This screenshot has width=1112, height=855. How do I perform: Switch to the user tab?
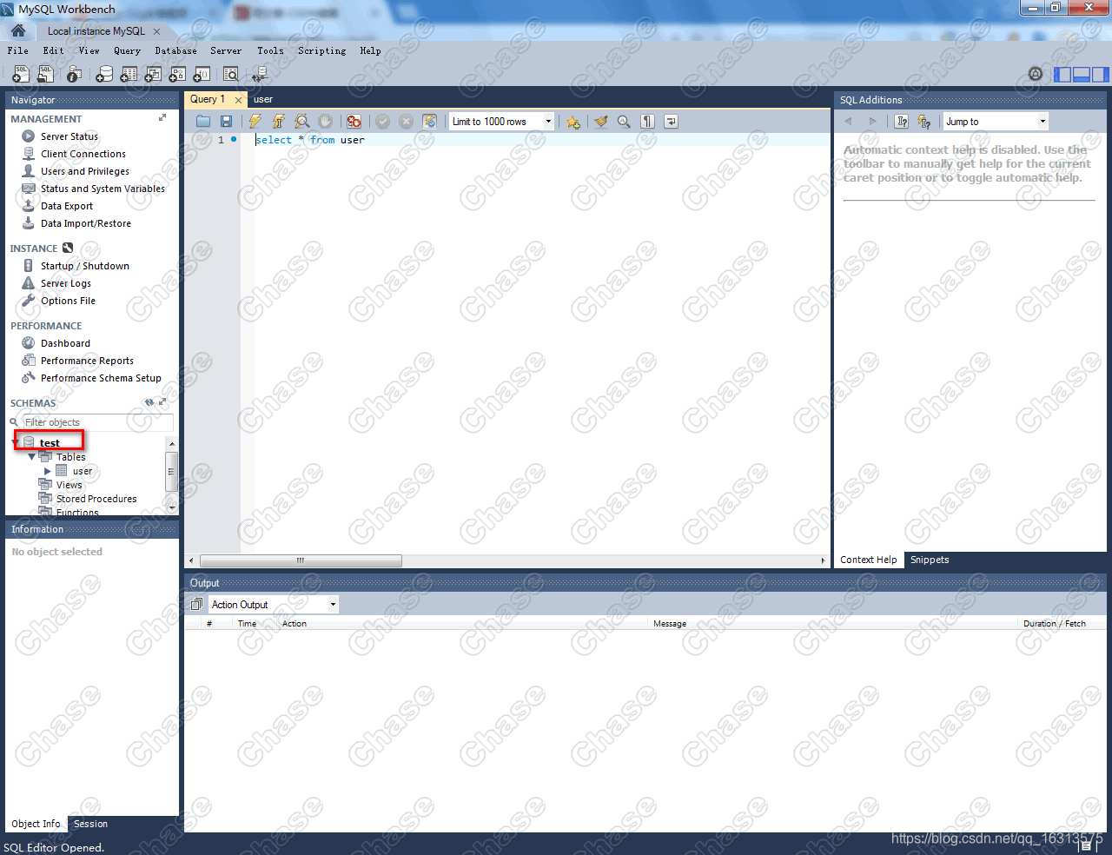tap(263, 99)
